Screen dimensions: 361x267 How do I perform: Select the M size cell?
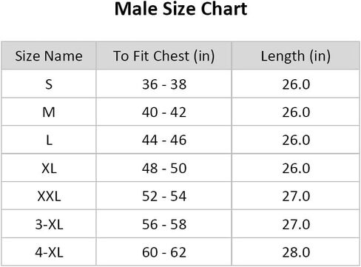pos(49,112)
